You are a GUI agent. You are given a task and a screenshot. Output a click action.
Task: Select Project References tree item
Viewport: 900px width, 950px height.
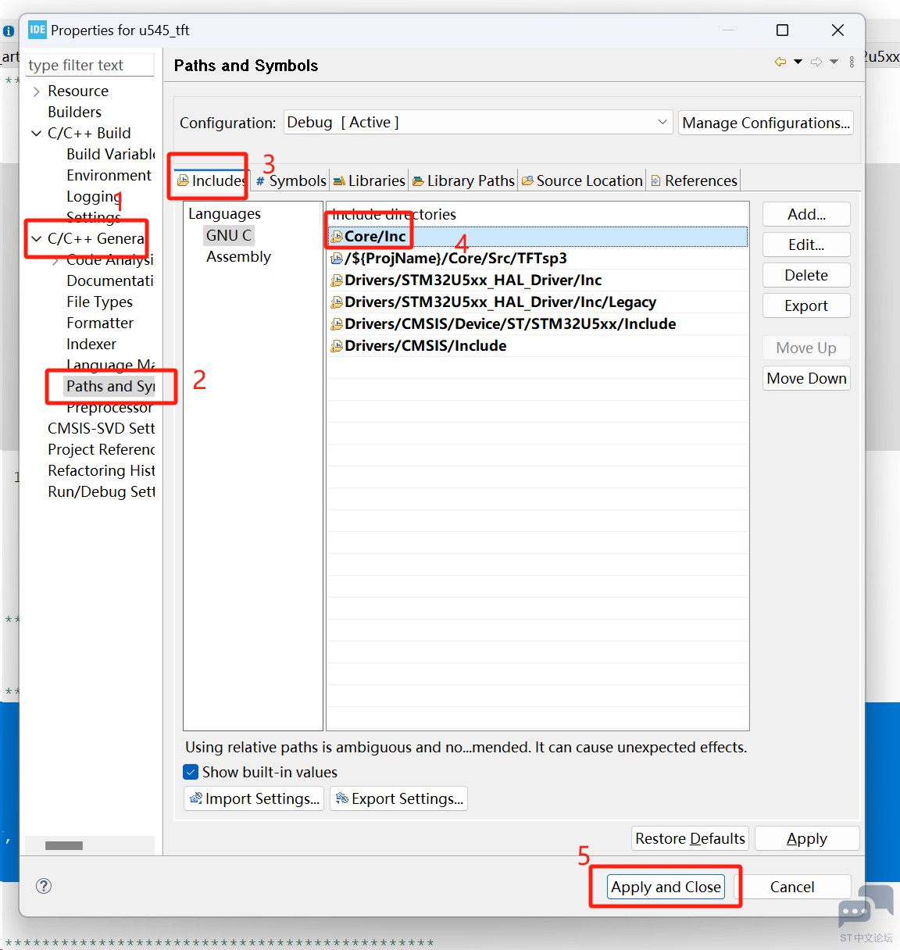pos(101,449)
